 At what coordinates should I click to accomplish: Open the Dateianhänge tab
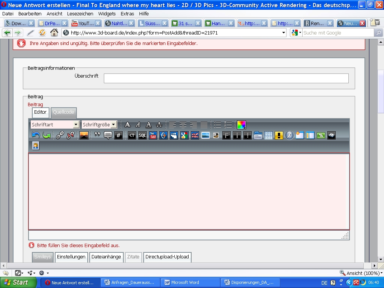106,257
